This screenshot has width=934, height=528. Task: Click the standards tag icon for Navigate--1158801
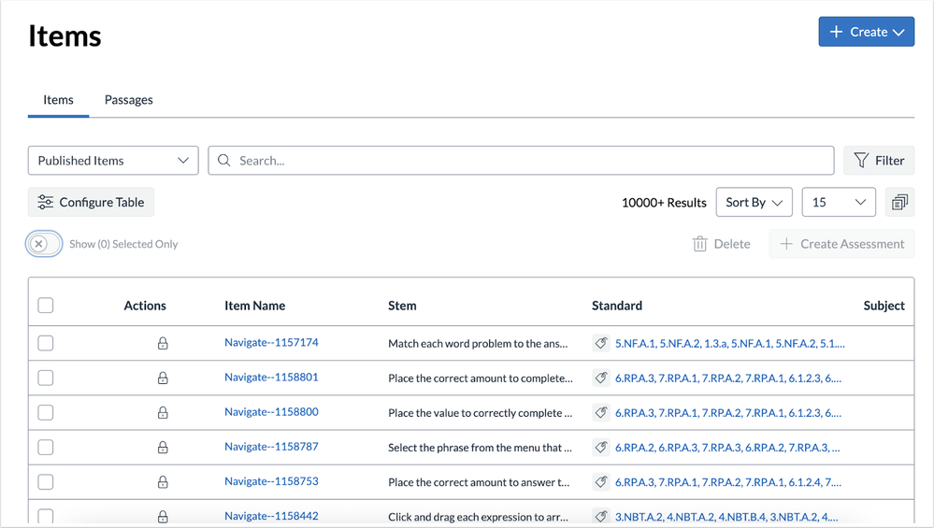coord(601,378)
